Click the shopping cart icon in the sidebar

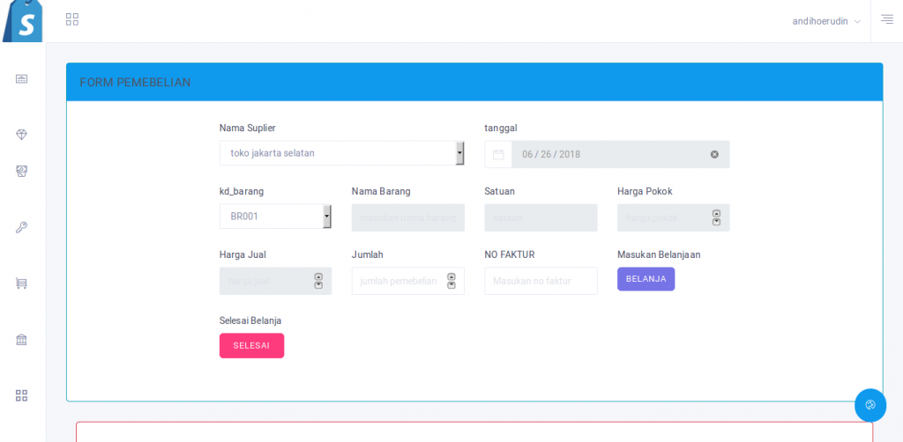click(x=21, y=284)
